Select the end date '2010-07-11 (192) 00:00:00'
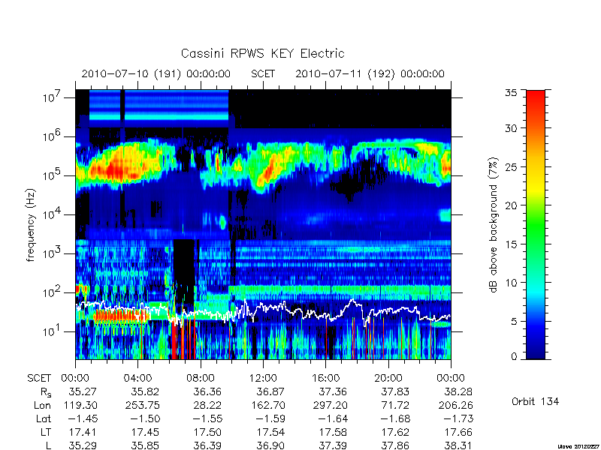This screenshot has width=601, height=450. [x=370, y=73]
